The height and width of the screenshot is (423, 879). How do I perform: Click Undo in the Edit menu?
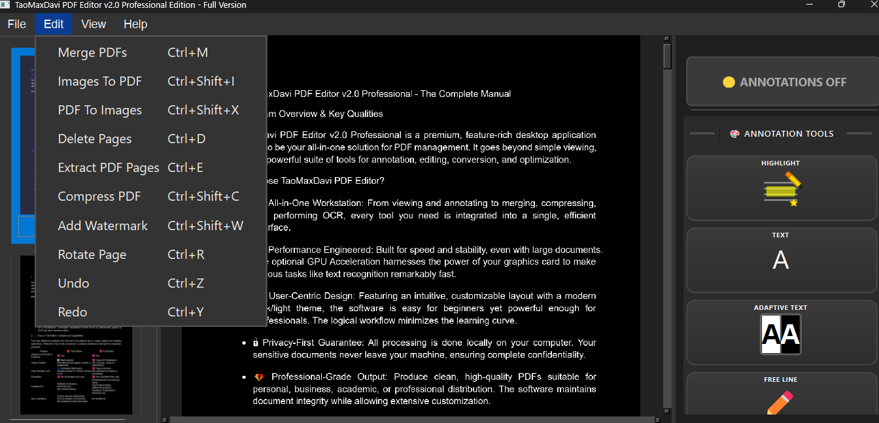pos(73,284)
